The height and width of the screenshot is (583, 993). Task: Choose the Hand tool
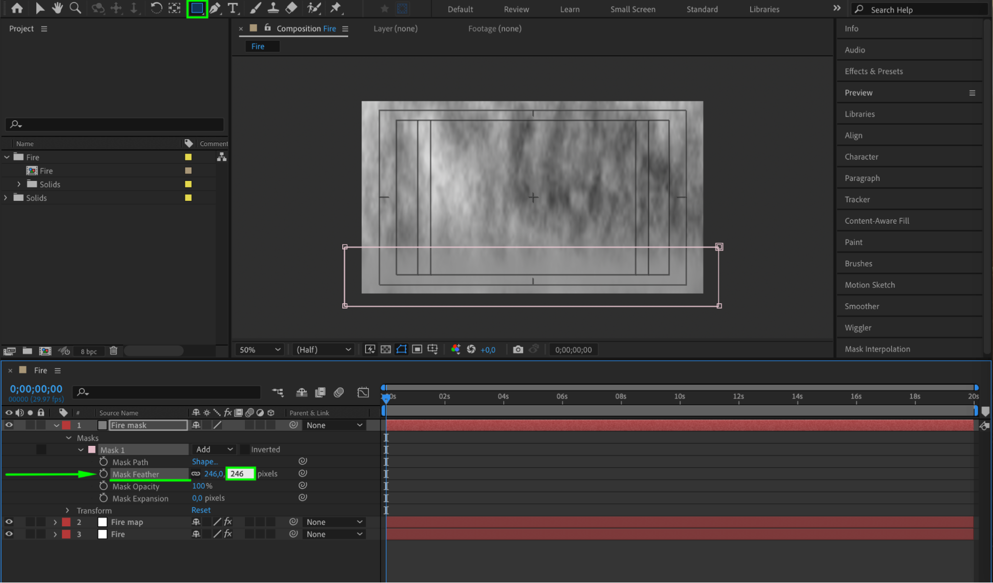pos(57,8)
